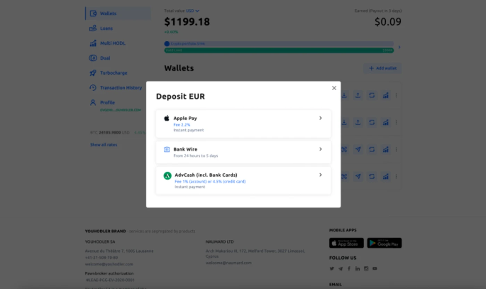Open the Bank Wire deposit option
The height and width of the screenshot is (289, 486).
(243, 152)
